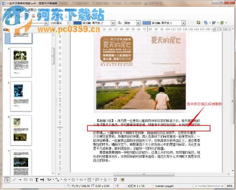
Task: Click the document-modified indicator in status bar
Action: (x=117, y=186)
